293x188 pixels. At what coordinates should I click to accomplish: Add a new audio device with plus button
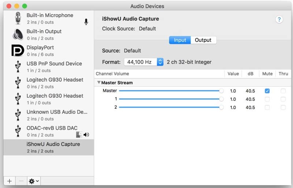[x=10, y=181]
